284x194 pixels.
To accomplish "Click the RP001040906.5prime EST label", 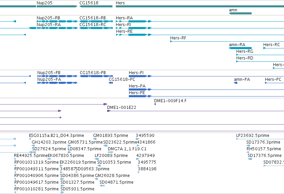I will (37, 176).
